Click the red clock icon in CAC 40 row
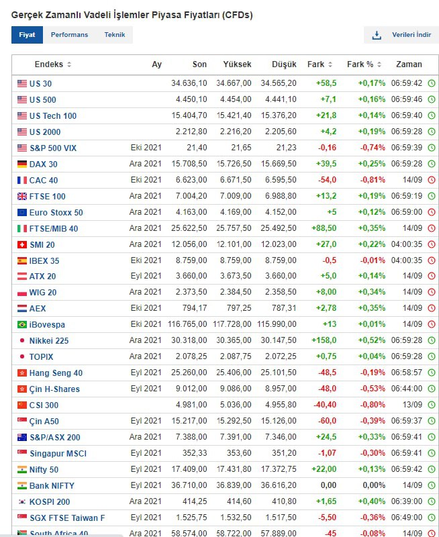The height and width of the screenshot is (537, 439). (432, 180)
